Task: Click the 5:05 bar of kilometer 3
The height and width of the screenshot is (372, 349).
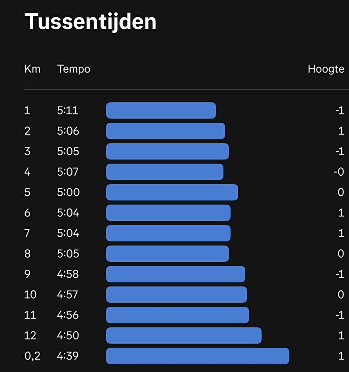Action: pyautogui.click(x=168, y=152)
